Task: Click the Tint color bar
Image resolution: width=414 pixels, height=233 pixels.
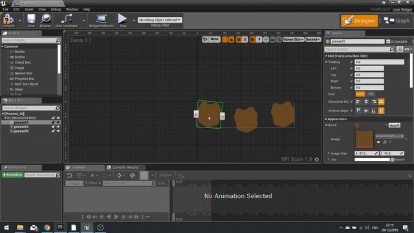Action: 372,160
